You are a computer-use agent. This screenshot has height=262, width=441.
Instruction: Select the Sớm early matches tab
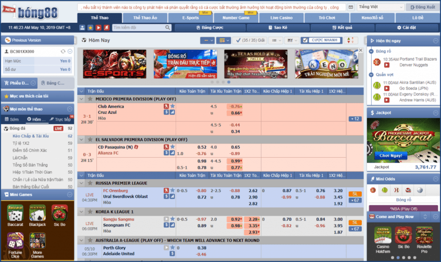tap(12, 120)
